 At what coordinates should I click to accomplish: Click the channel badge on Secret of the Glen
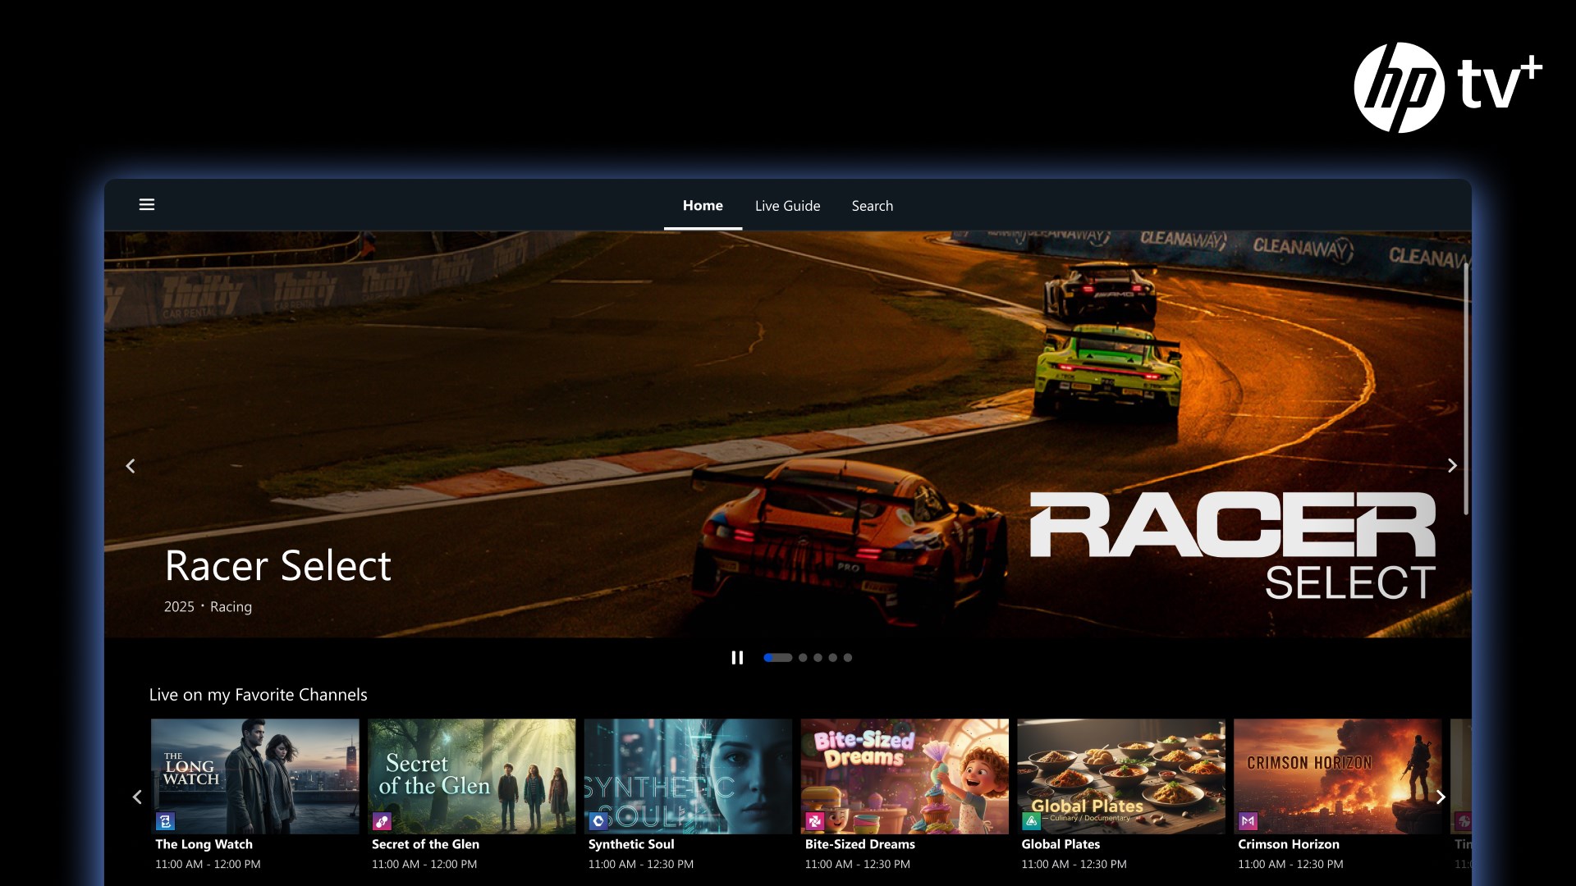[x=382, y=821]
